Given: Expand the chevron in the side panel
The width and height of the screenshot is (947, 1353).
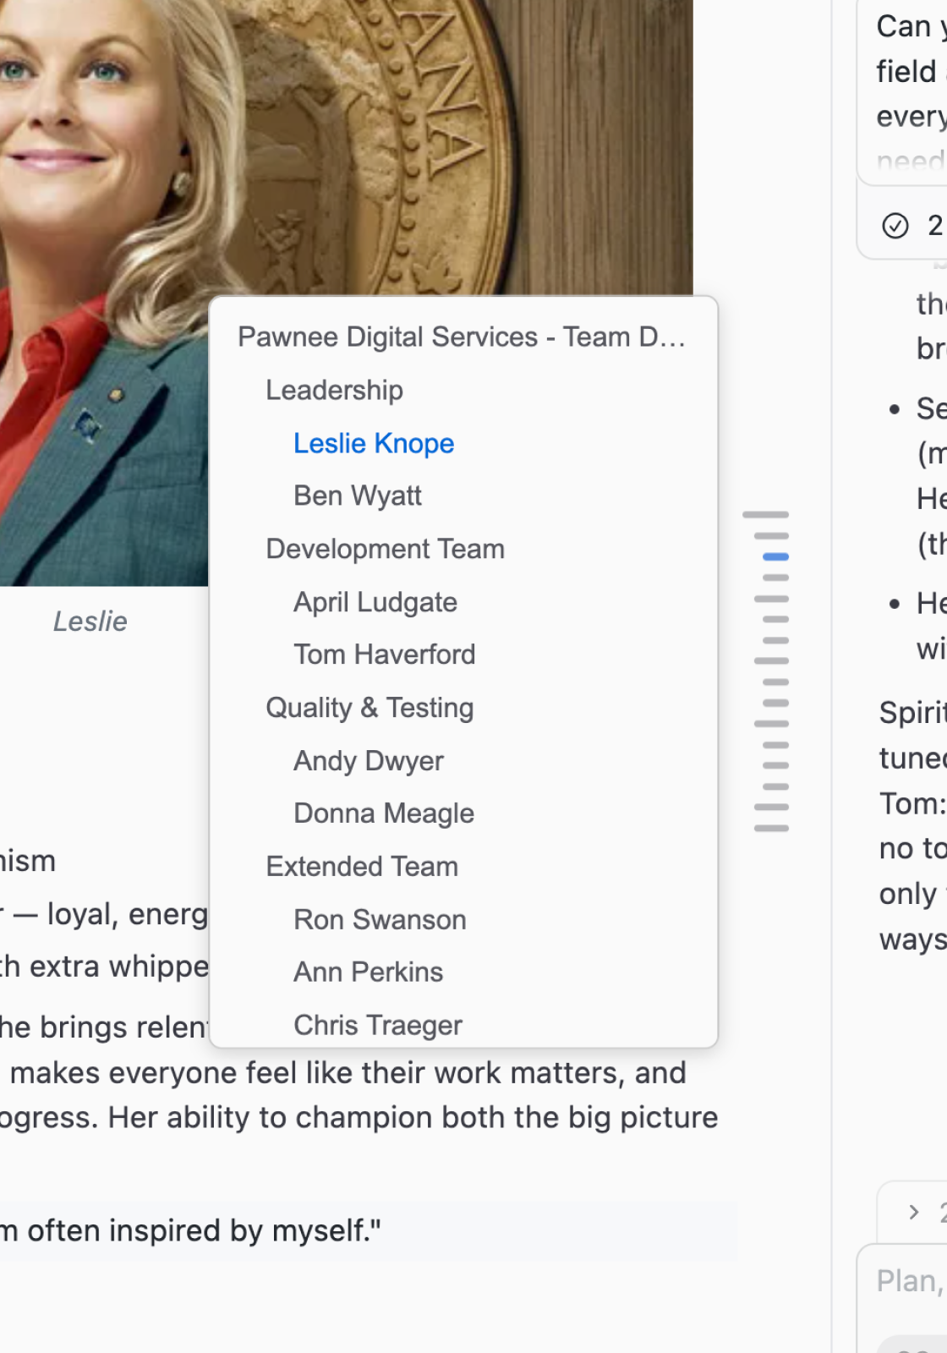Looking at the screenshot, I should tap(913, 1212).
